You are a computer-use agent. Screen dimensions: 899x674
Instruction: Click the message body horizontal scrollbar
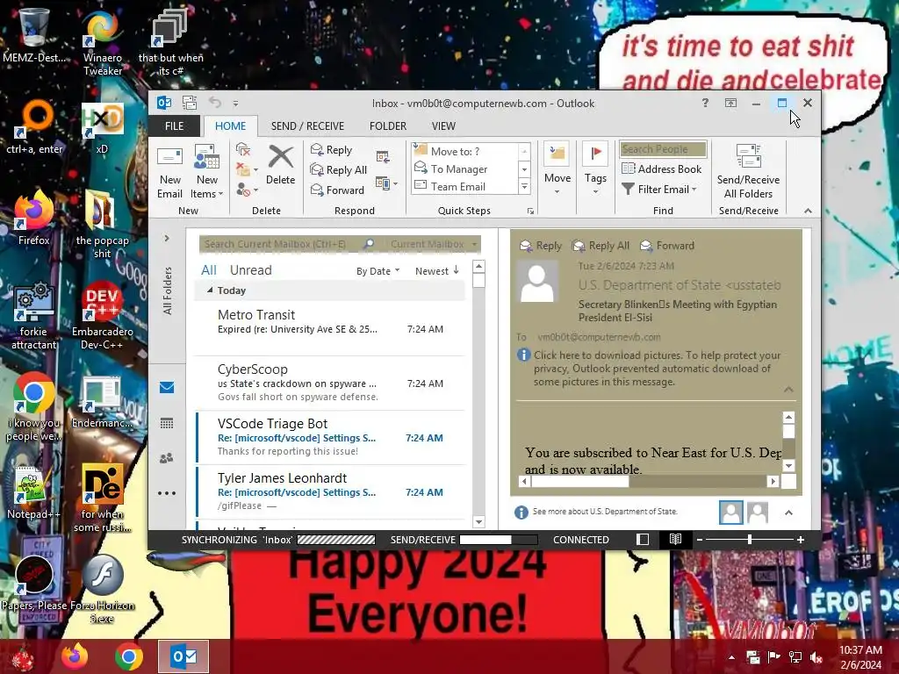coord(649,482)
